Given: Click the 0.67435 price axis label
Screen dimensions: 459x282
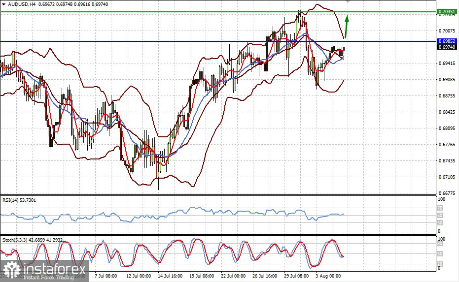Looking at the screenshot, I should point(447,160).
